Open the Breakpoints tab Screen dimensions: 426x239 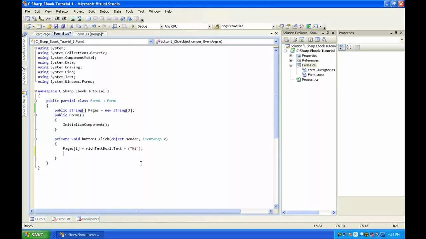point(88,219)
